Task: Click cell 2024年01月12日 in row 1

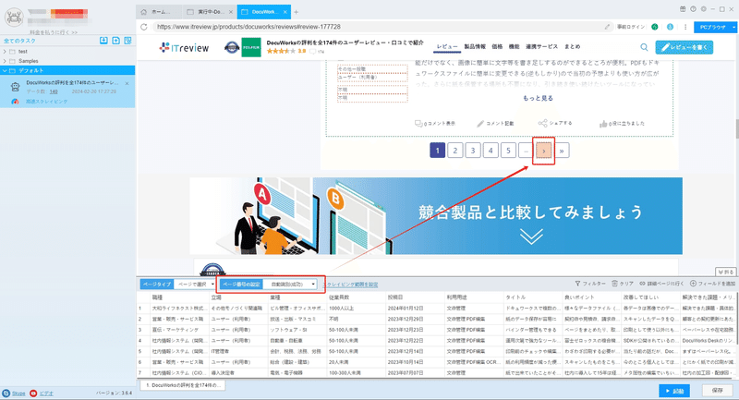Action: 415,309
